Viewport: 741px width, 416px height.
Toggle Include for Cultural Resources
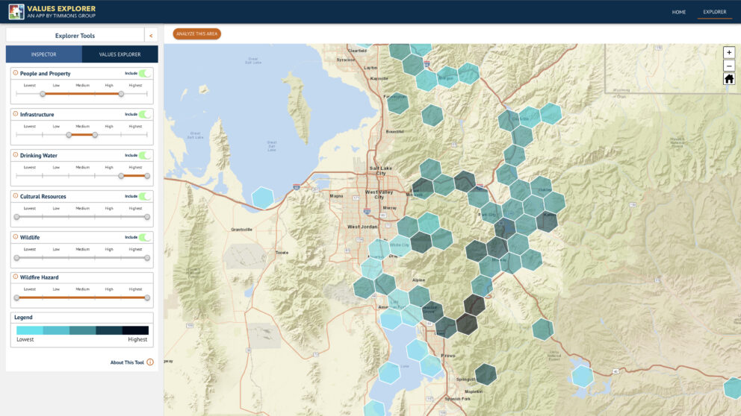(145, 196)
